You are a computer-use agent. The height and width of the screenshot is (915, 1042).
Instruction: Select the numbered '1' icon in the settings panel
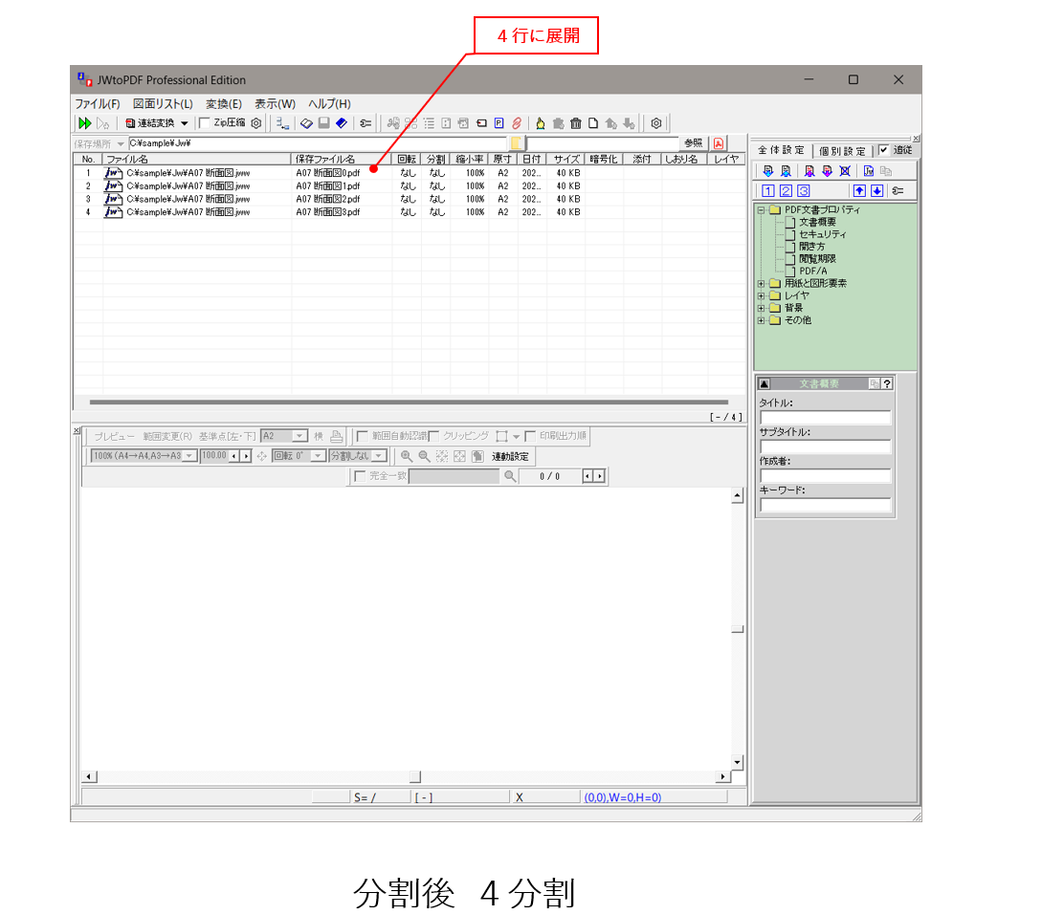767,190
